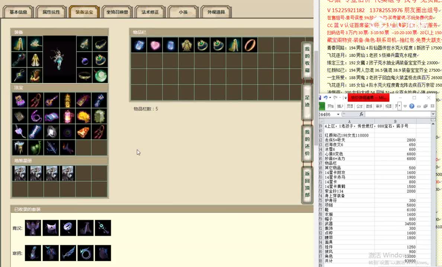Select the first weapon icon in 地煞星册

pyautogui.click(x=20, y=173)
